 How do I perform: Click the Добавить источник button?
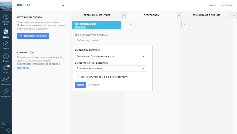(33, 36)
